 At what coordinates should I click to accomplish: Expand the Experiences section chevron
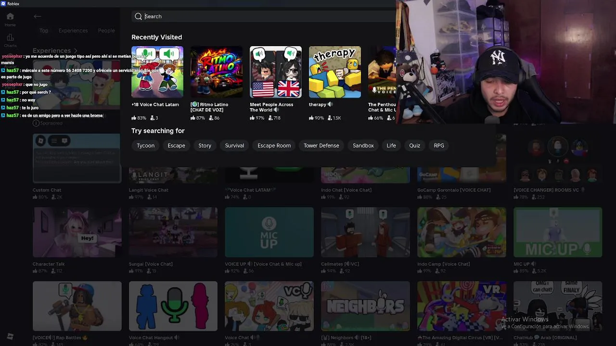76,50
